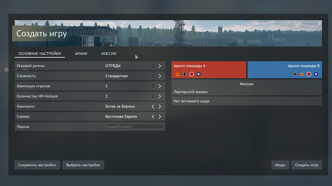Click the Soviet star icon in Team A

(x=178, y=74)
